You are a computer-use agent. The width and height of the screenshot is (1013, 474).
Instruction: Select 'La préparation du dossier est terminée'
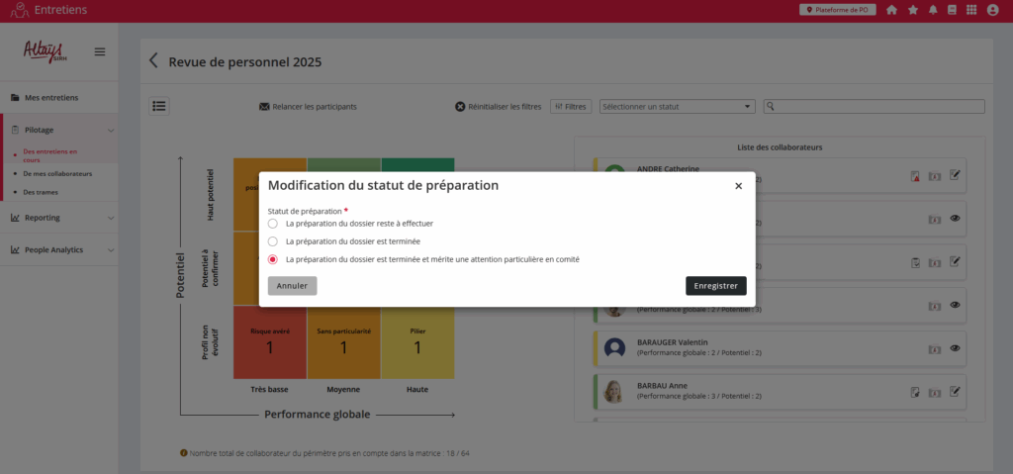pyautogui.click(x=273, y=241)
